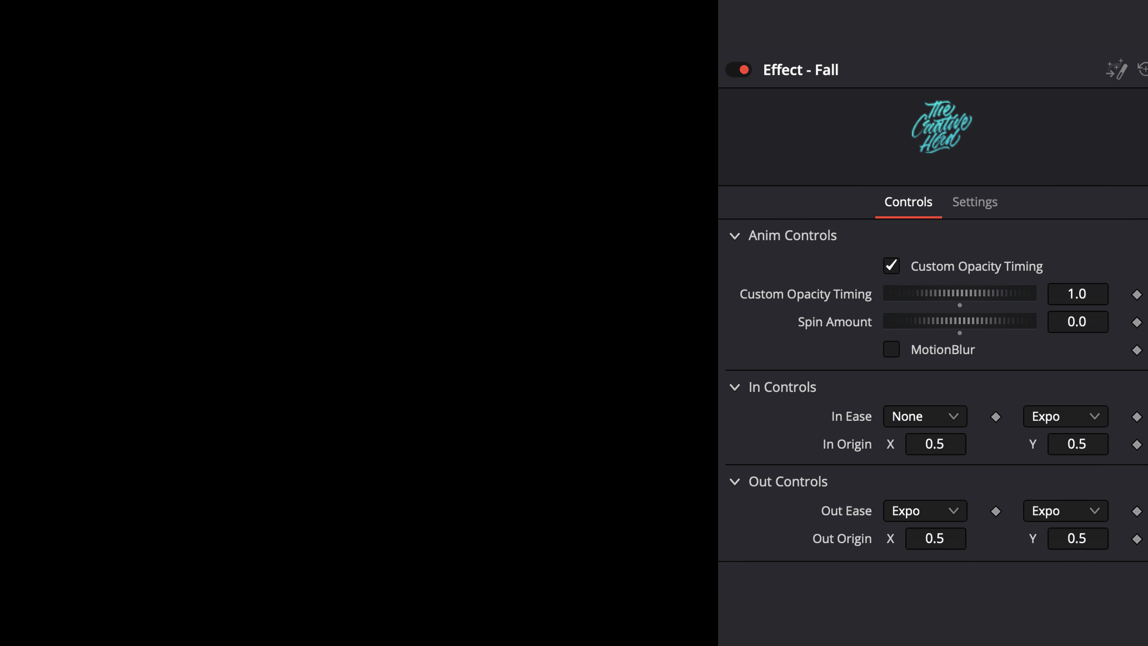Screen dimensions: 1148x646
Task: Switch to the Settings tab
Action: (x=975, y=202)
